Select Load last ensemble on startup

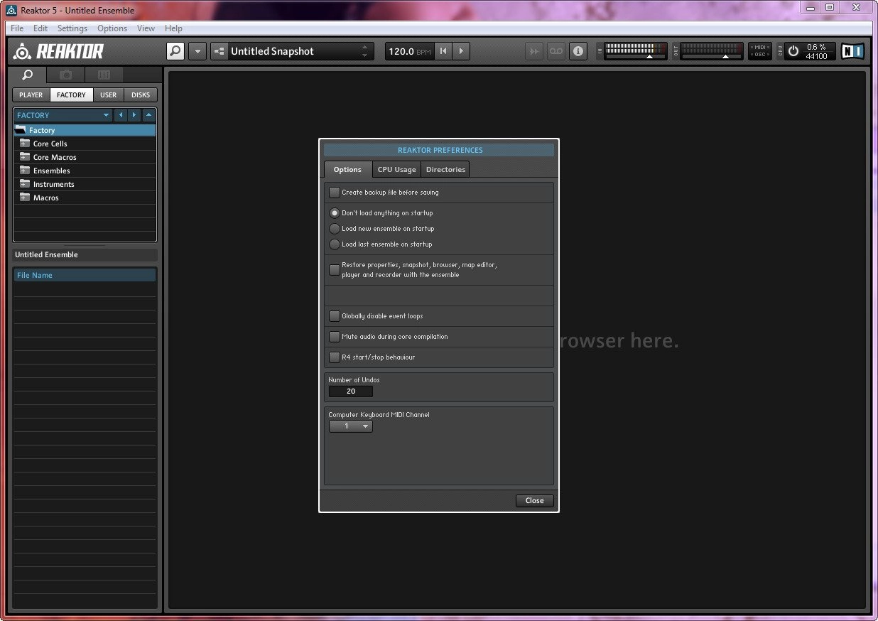click(x=335, y=244)
